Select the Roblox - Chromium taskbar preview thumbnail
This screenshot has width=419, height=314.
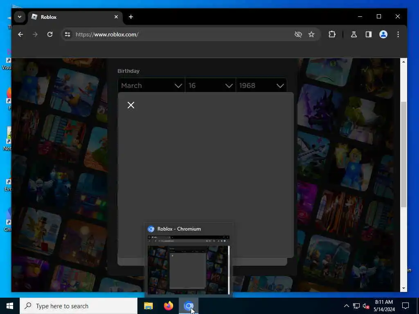(189, 265)
